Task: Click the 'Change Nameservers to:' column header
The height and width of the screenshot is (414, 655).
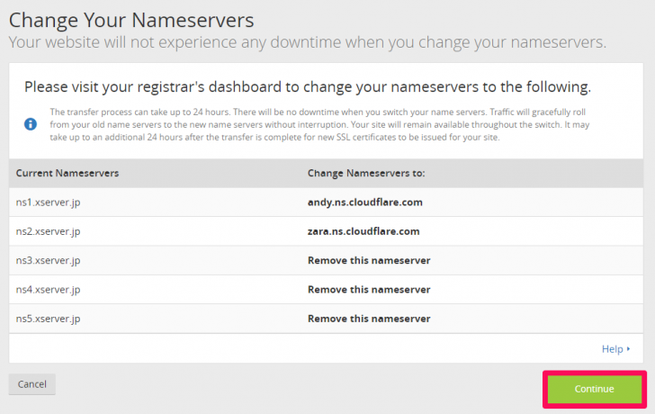Action: (x=366, y=173)
